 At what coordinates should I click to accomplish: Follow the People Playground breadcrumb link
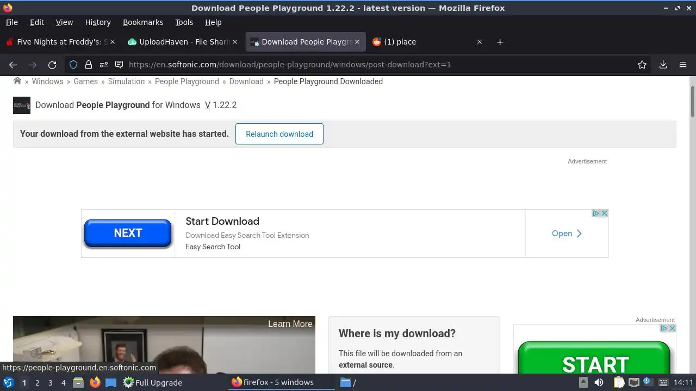(x=187, y=81)
